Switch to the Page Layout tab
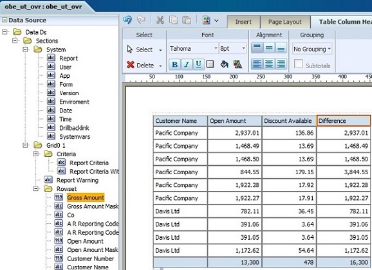Image resolution: width=372 pixels, height=270 pixels. pos(285,22)
